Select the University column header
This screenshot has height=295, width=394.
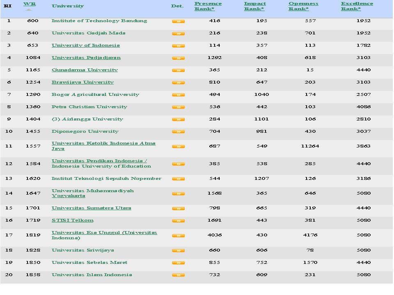point(68,6)
